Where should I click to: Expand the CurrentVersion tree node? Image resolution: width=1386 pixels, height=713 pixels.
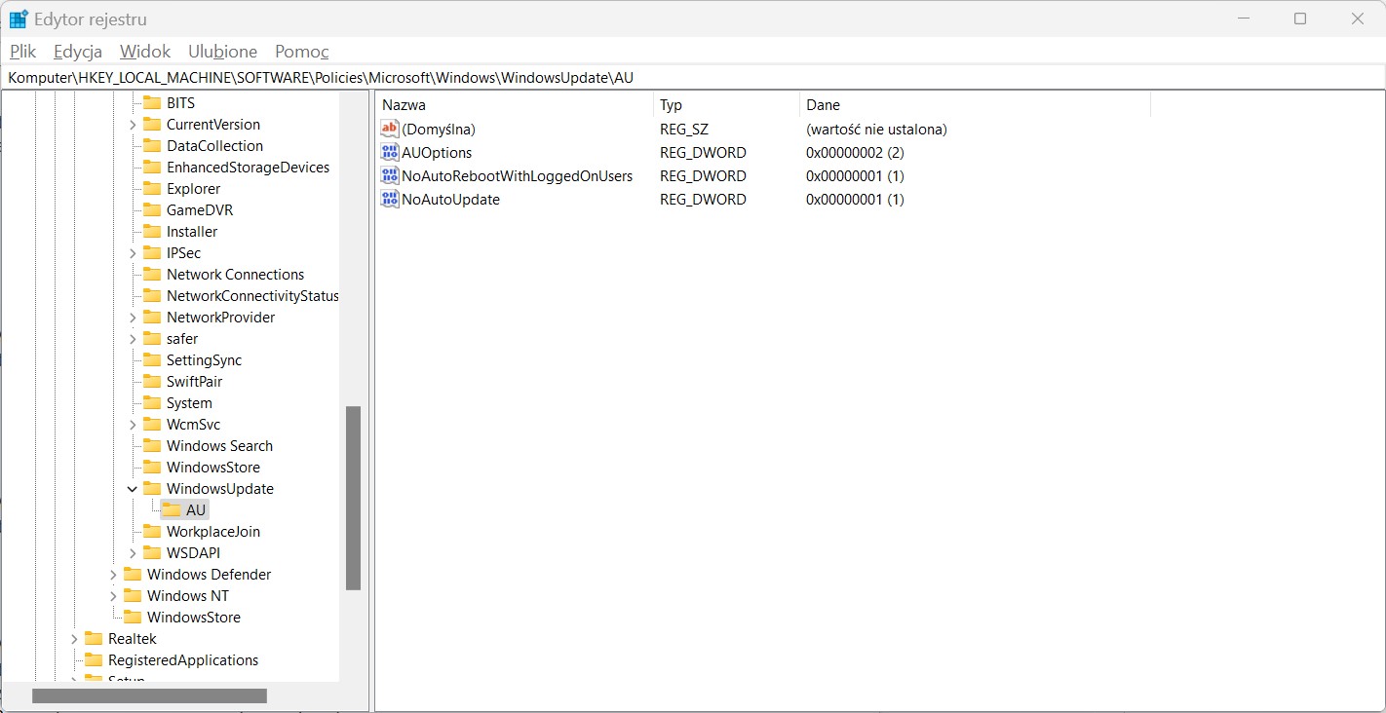pos(133,124)
